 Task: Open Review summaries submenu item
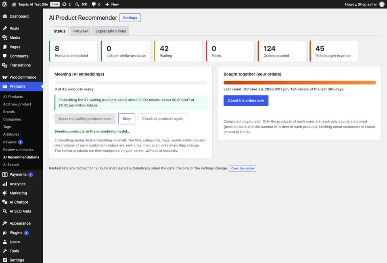18,150
